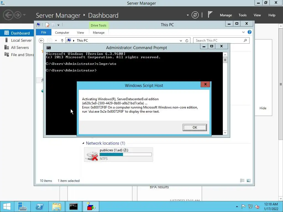Click Hide link in Server Manager welcome tile
Screen dimensions: 283x212
(263, 108)
